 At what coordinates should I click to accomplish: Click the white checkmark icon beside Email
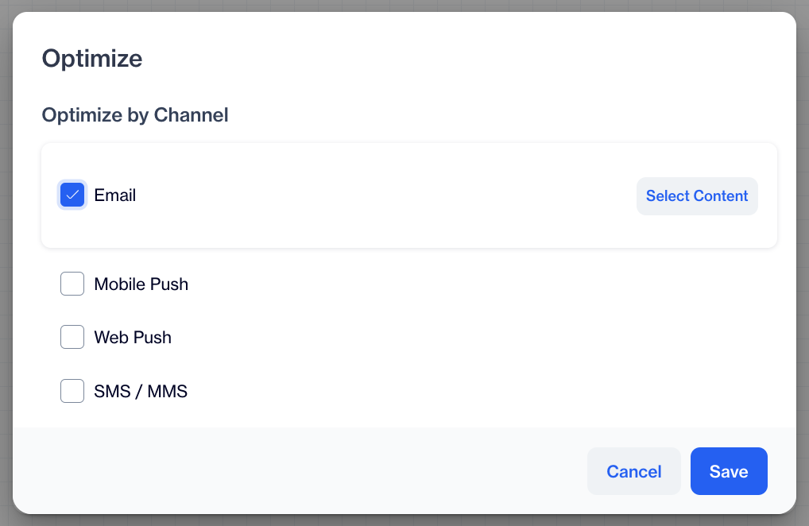pos(72,195)
